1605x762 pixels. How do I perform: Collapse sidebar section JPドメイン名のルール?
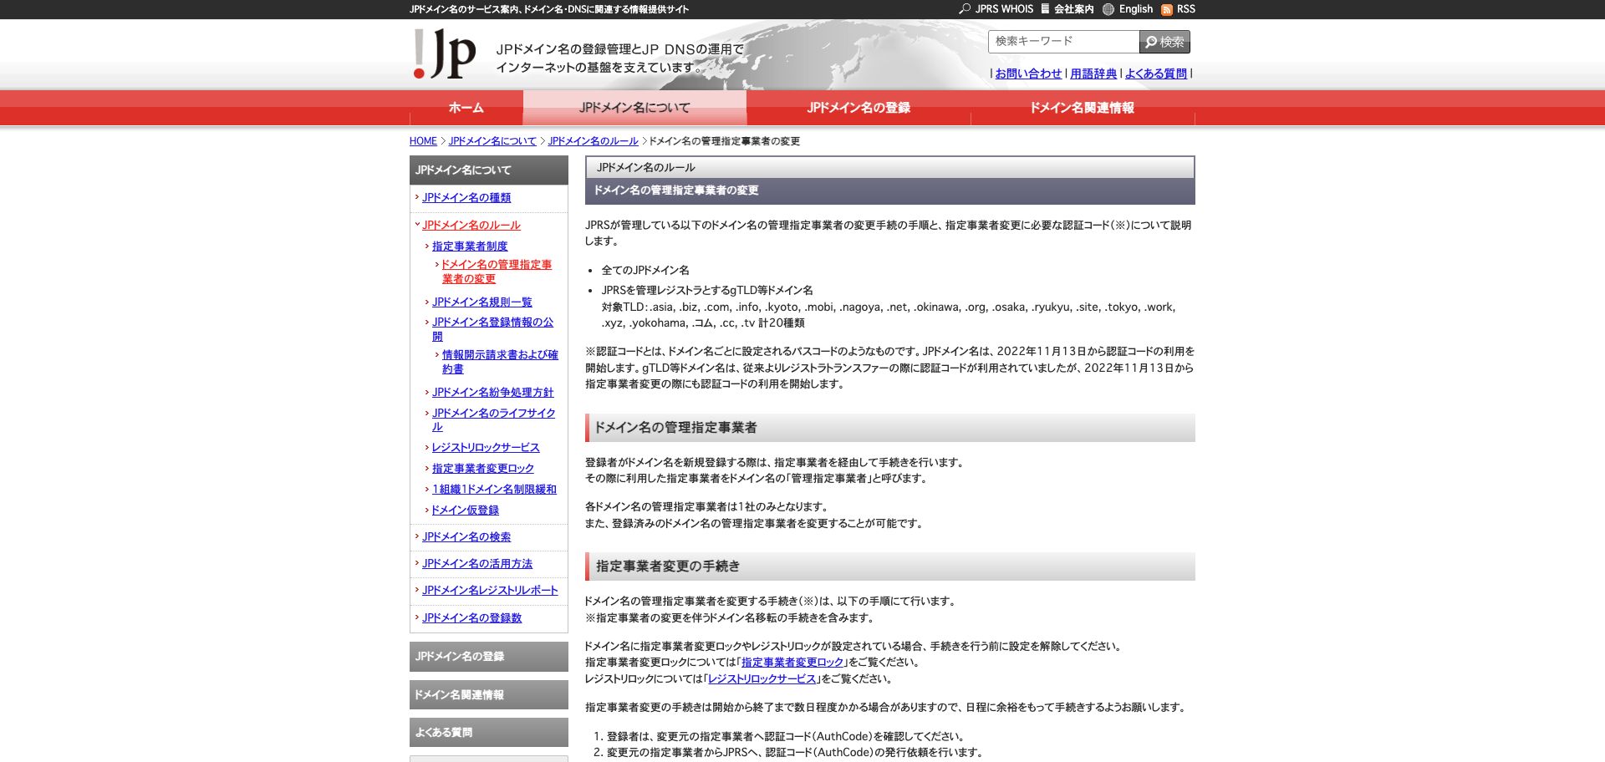471,226
